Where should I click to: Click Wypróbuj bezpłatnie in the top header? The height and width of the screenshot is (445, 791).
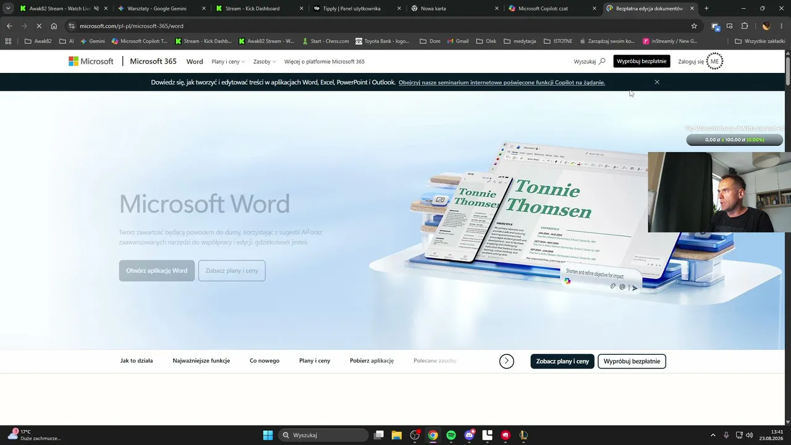pyautogui.click(x=641, y=61)
